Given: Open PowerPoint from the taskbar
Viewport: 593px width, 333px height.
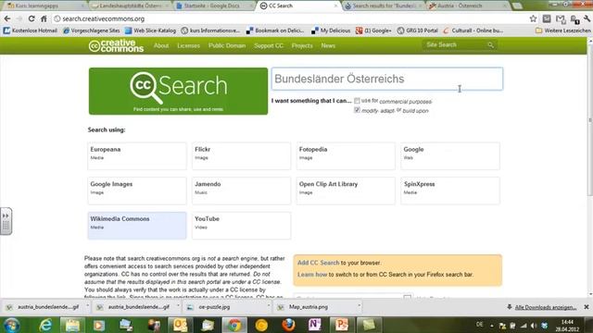Looking at the screenshot, I should pos(342,325).
